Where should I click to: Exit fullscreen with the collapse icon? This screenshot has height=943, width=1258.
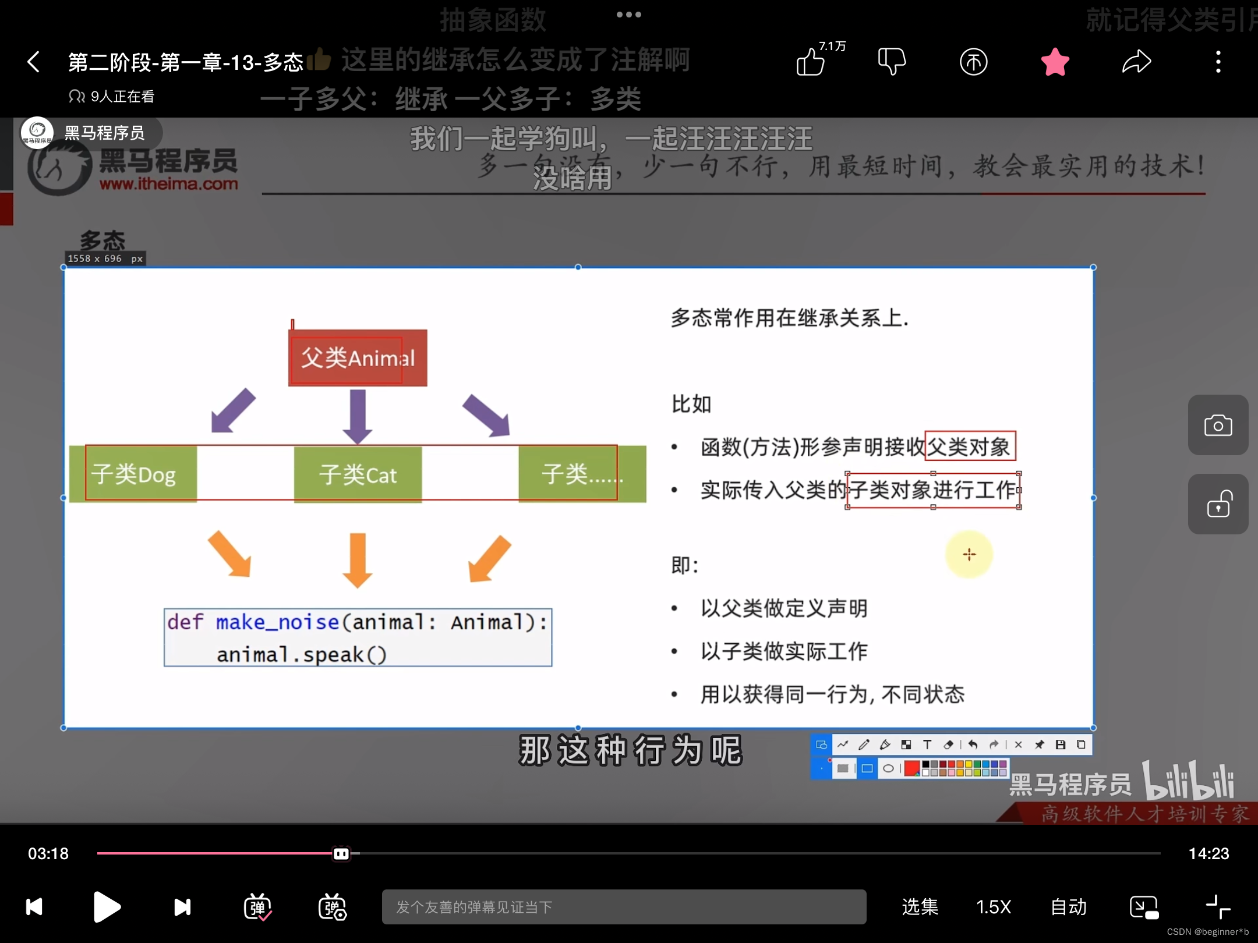(x=1218, y=906)
